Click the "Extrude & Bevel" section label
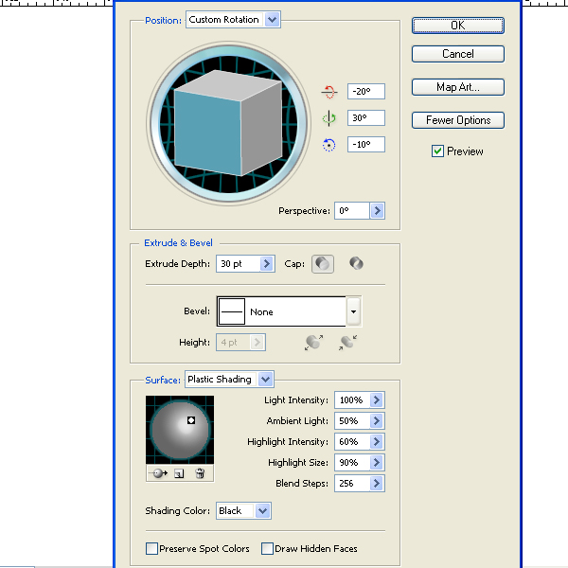 point(178,242)
